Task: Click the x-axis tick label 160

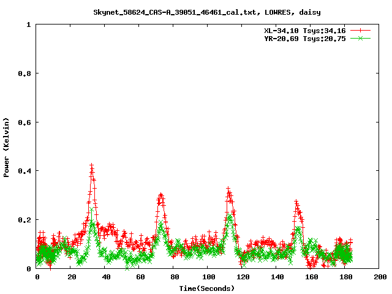Action: (x=312, y=277)
